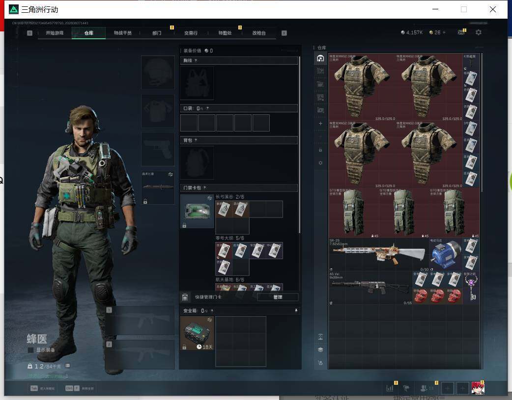Open the friends list icon
Image resolution: width=512 pixels, height=400 pixels.
(424, 388)
